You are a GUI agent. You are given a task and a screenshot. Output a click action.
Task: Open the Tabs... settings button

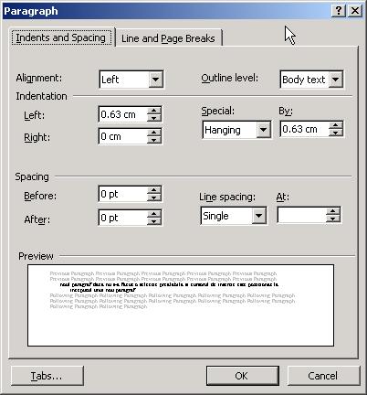pos(47,376)
